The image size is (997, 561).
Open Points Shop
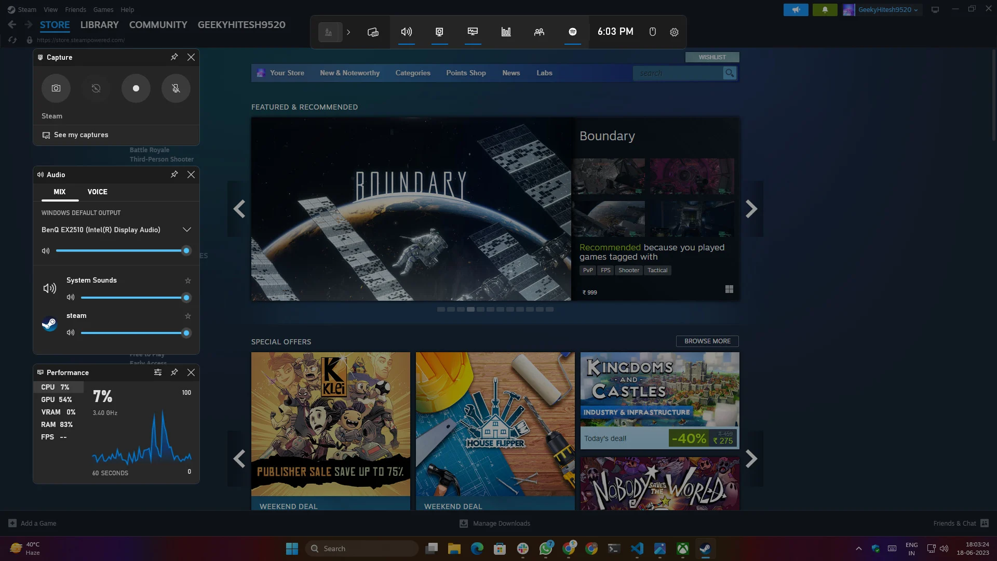tap(466, 73)
